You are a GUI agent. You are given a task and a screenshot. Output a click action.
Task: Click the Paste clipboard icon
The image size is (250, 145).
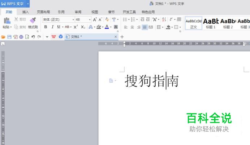[7, 21]
